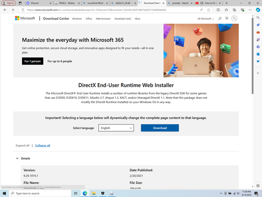Expand the All Microsoft dropdown

[205, 19]
